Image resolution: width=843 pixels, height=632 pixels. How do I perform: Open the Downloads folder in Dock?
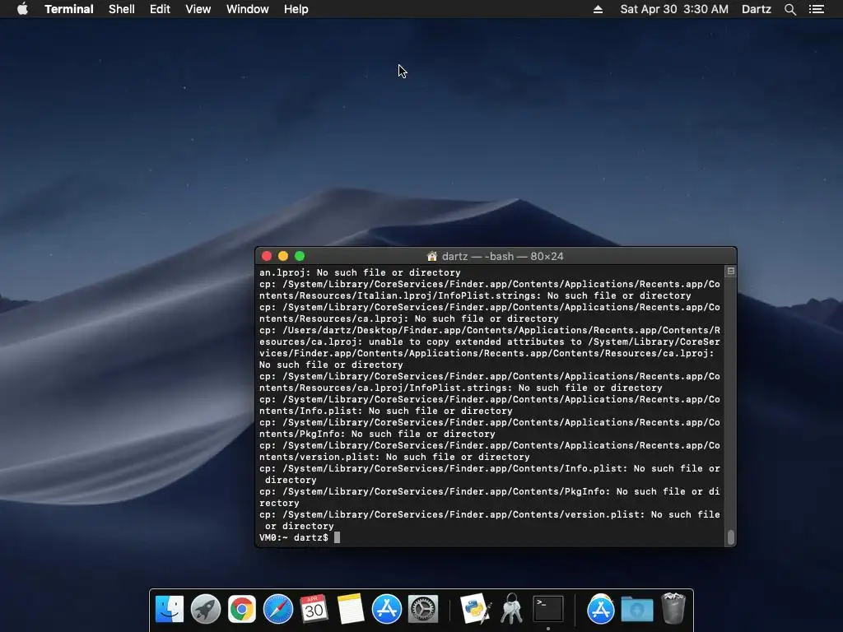click(637, 609)
